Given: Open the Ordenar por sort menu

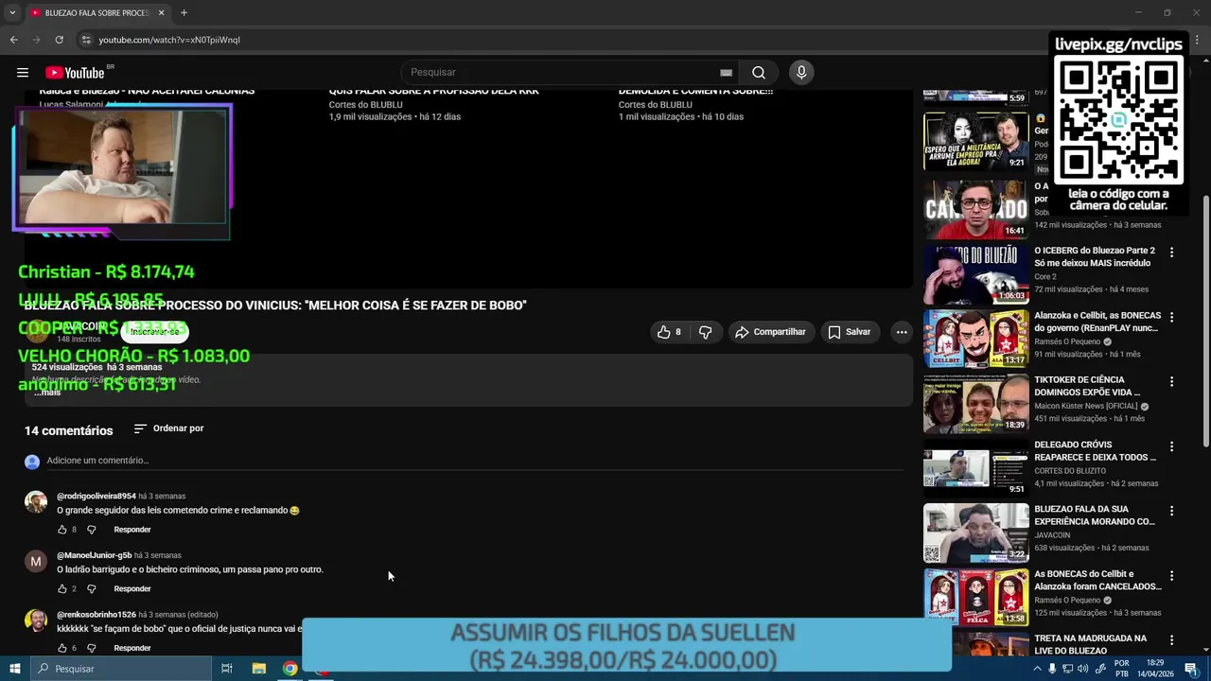Looking at the screenshot, I should coord(168,428).
